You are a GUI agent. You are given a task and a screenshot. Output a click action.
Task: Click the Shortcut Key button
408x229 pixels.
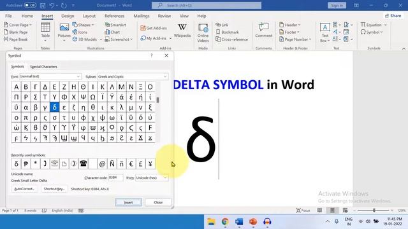[54, 189]
